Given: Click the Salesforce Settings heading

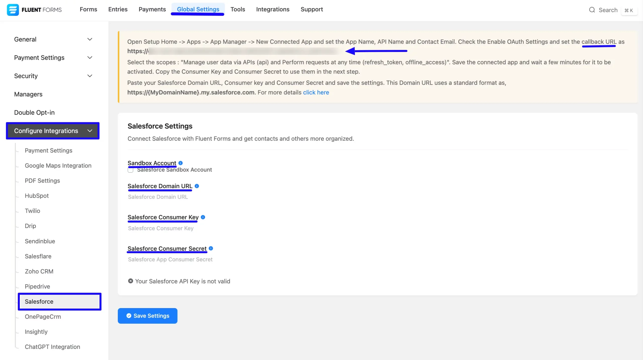Looking at the screenshot, I should (x=160, y=126).
